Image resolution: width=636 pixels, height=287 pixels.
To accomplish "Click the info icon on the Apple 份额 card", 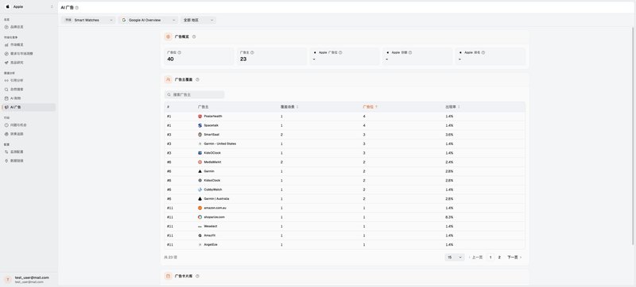I will (x=410, y=52).
